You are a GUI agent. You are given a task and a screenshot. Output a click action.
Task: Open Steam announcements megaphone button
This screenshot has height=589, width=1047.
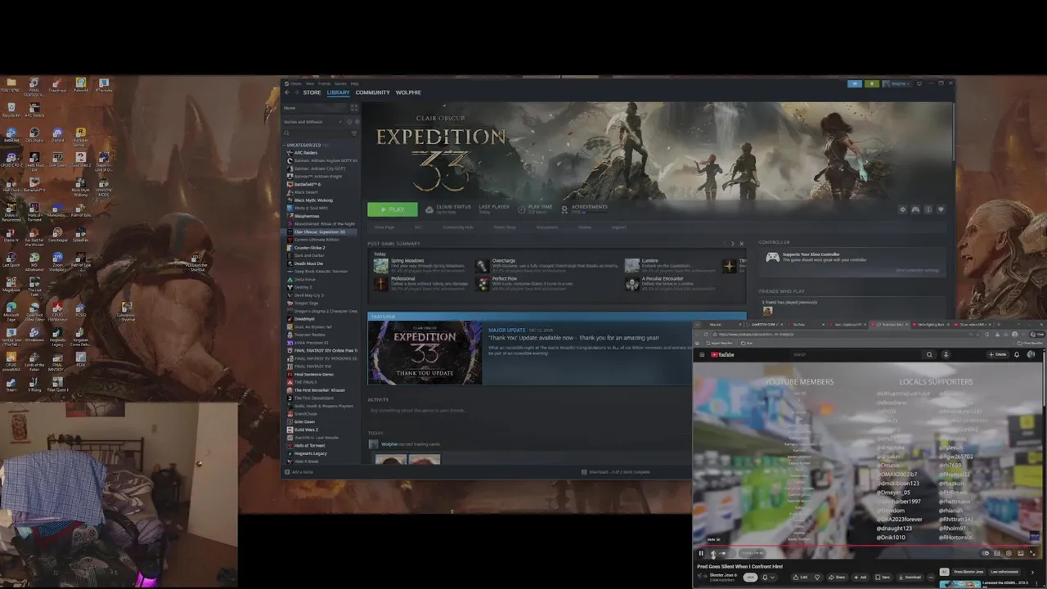point(855,83)
